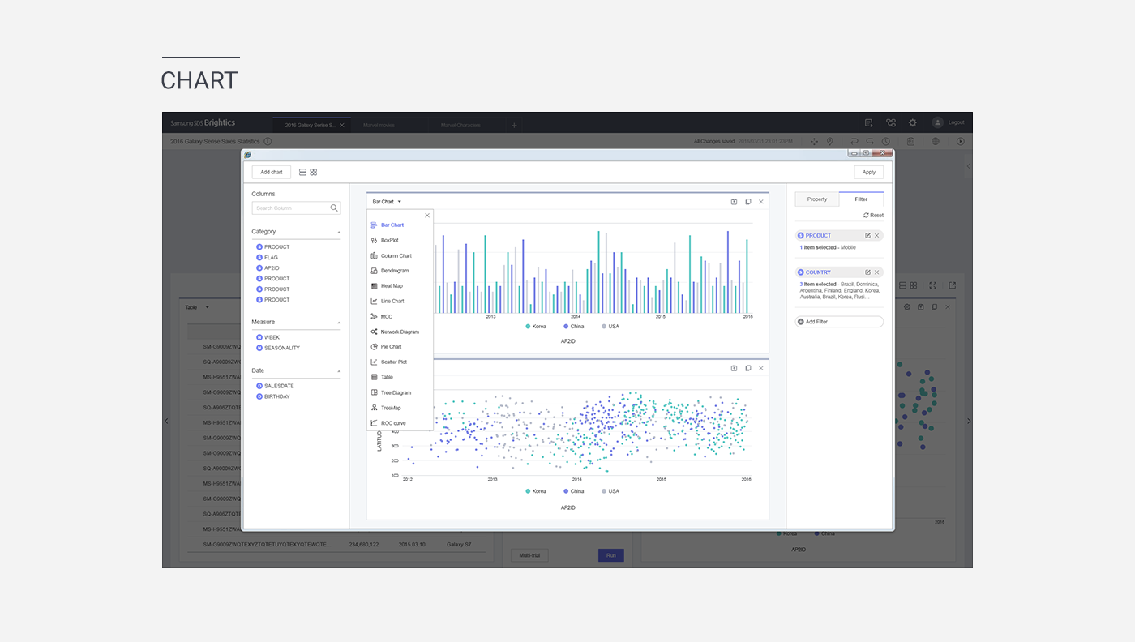Select the SALESDATE date column
This screenshot has width=1135, height=642.
tap(275, 386)
